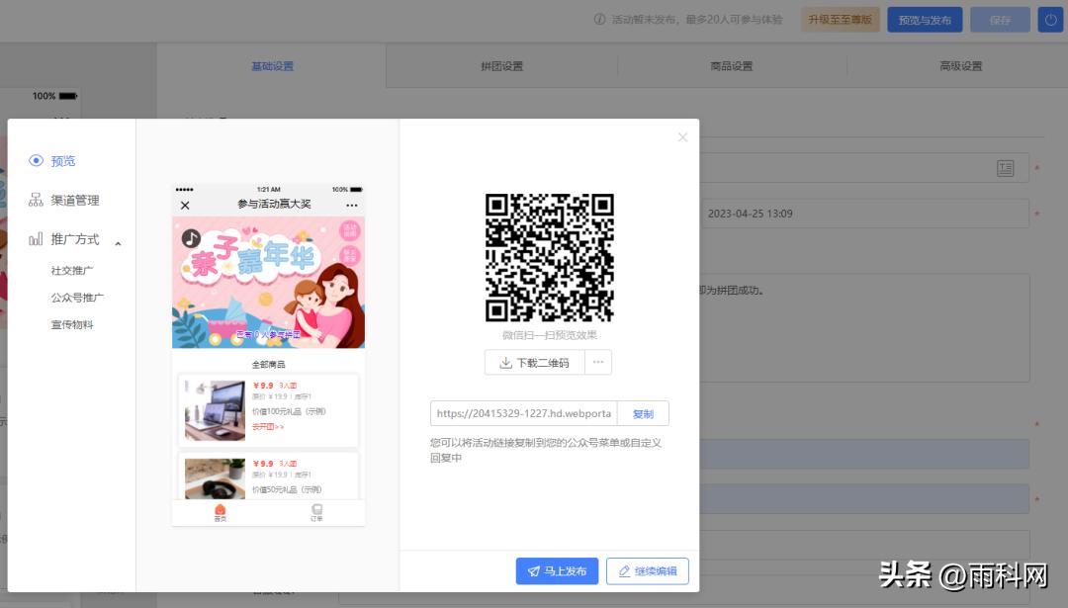
Task: Click the ellipsis menu in phone preview header
Action: pos(352,204)
